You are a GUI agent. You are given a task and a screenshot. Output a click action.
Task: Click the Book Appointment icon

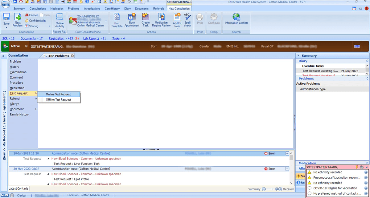[x=132, y=19]
